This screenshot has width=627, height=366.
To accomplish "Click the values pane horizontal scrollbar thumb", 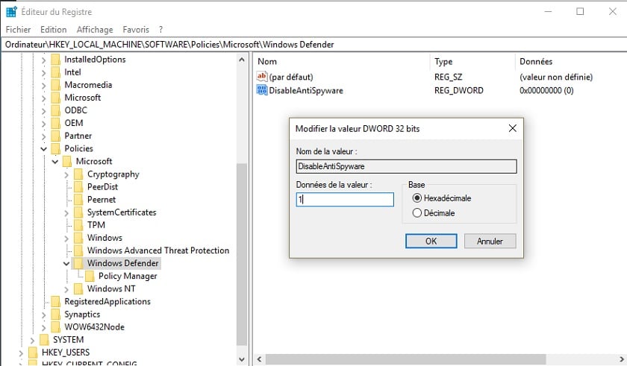I will click(405, 359).
